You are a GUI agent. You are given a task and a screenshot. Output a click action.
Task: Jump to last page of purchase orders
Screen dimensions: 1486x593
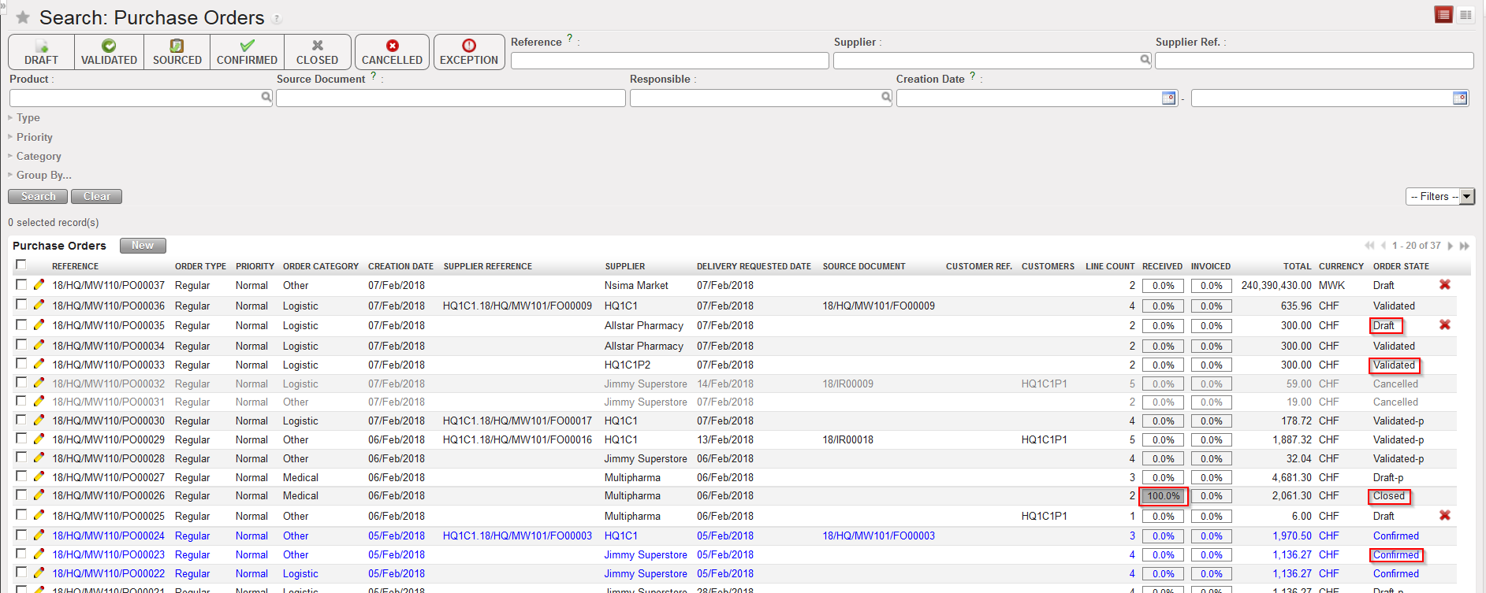click(1465, 246)
